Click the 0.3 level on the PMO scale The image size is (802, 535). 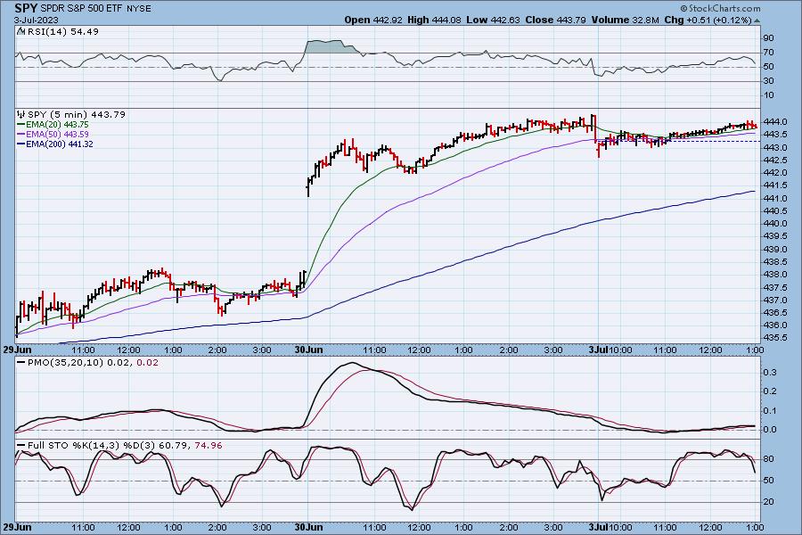[x=770, y=372]
